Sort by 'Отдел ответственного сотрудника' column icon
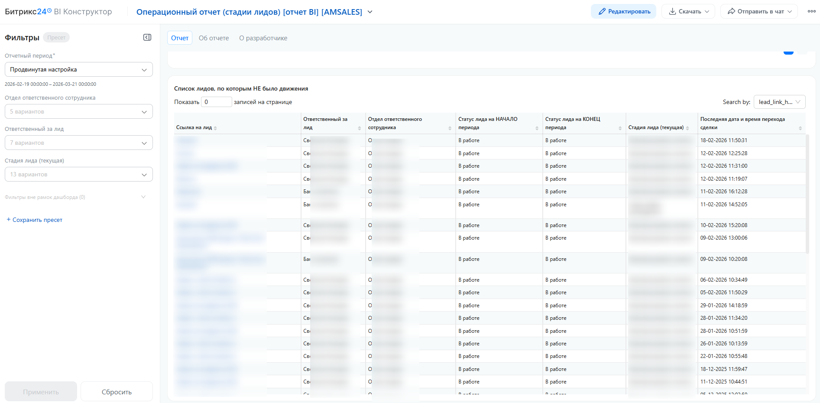The image size is (820, 403). 450,128
